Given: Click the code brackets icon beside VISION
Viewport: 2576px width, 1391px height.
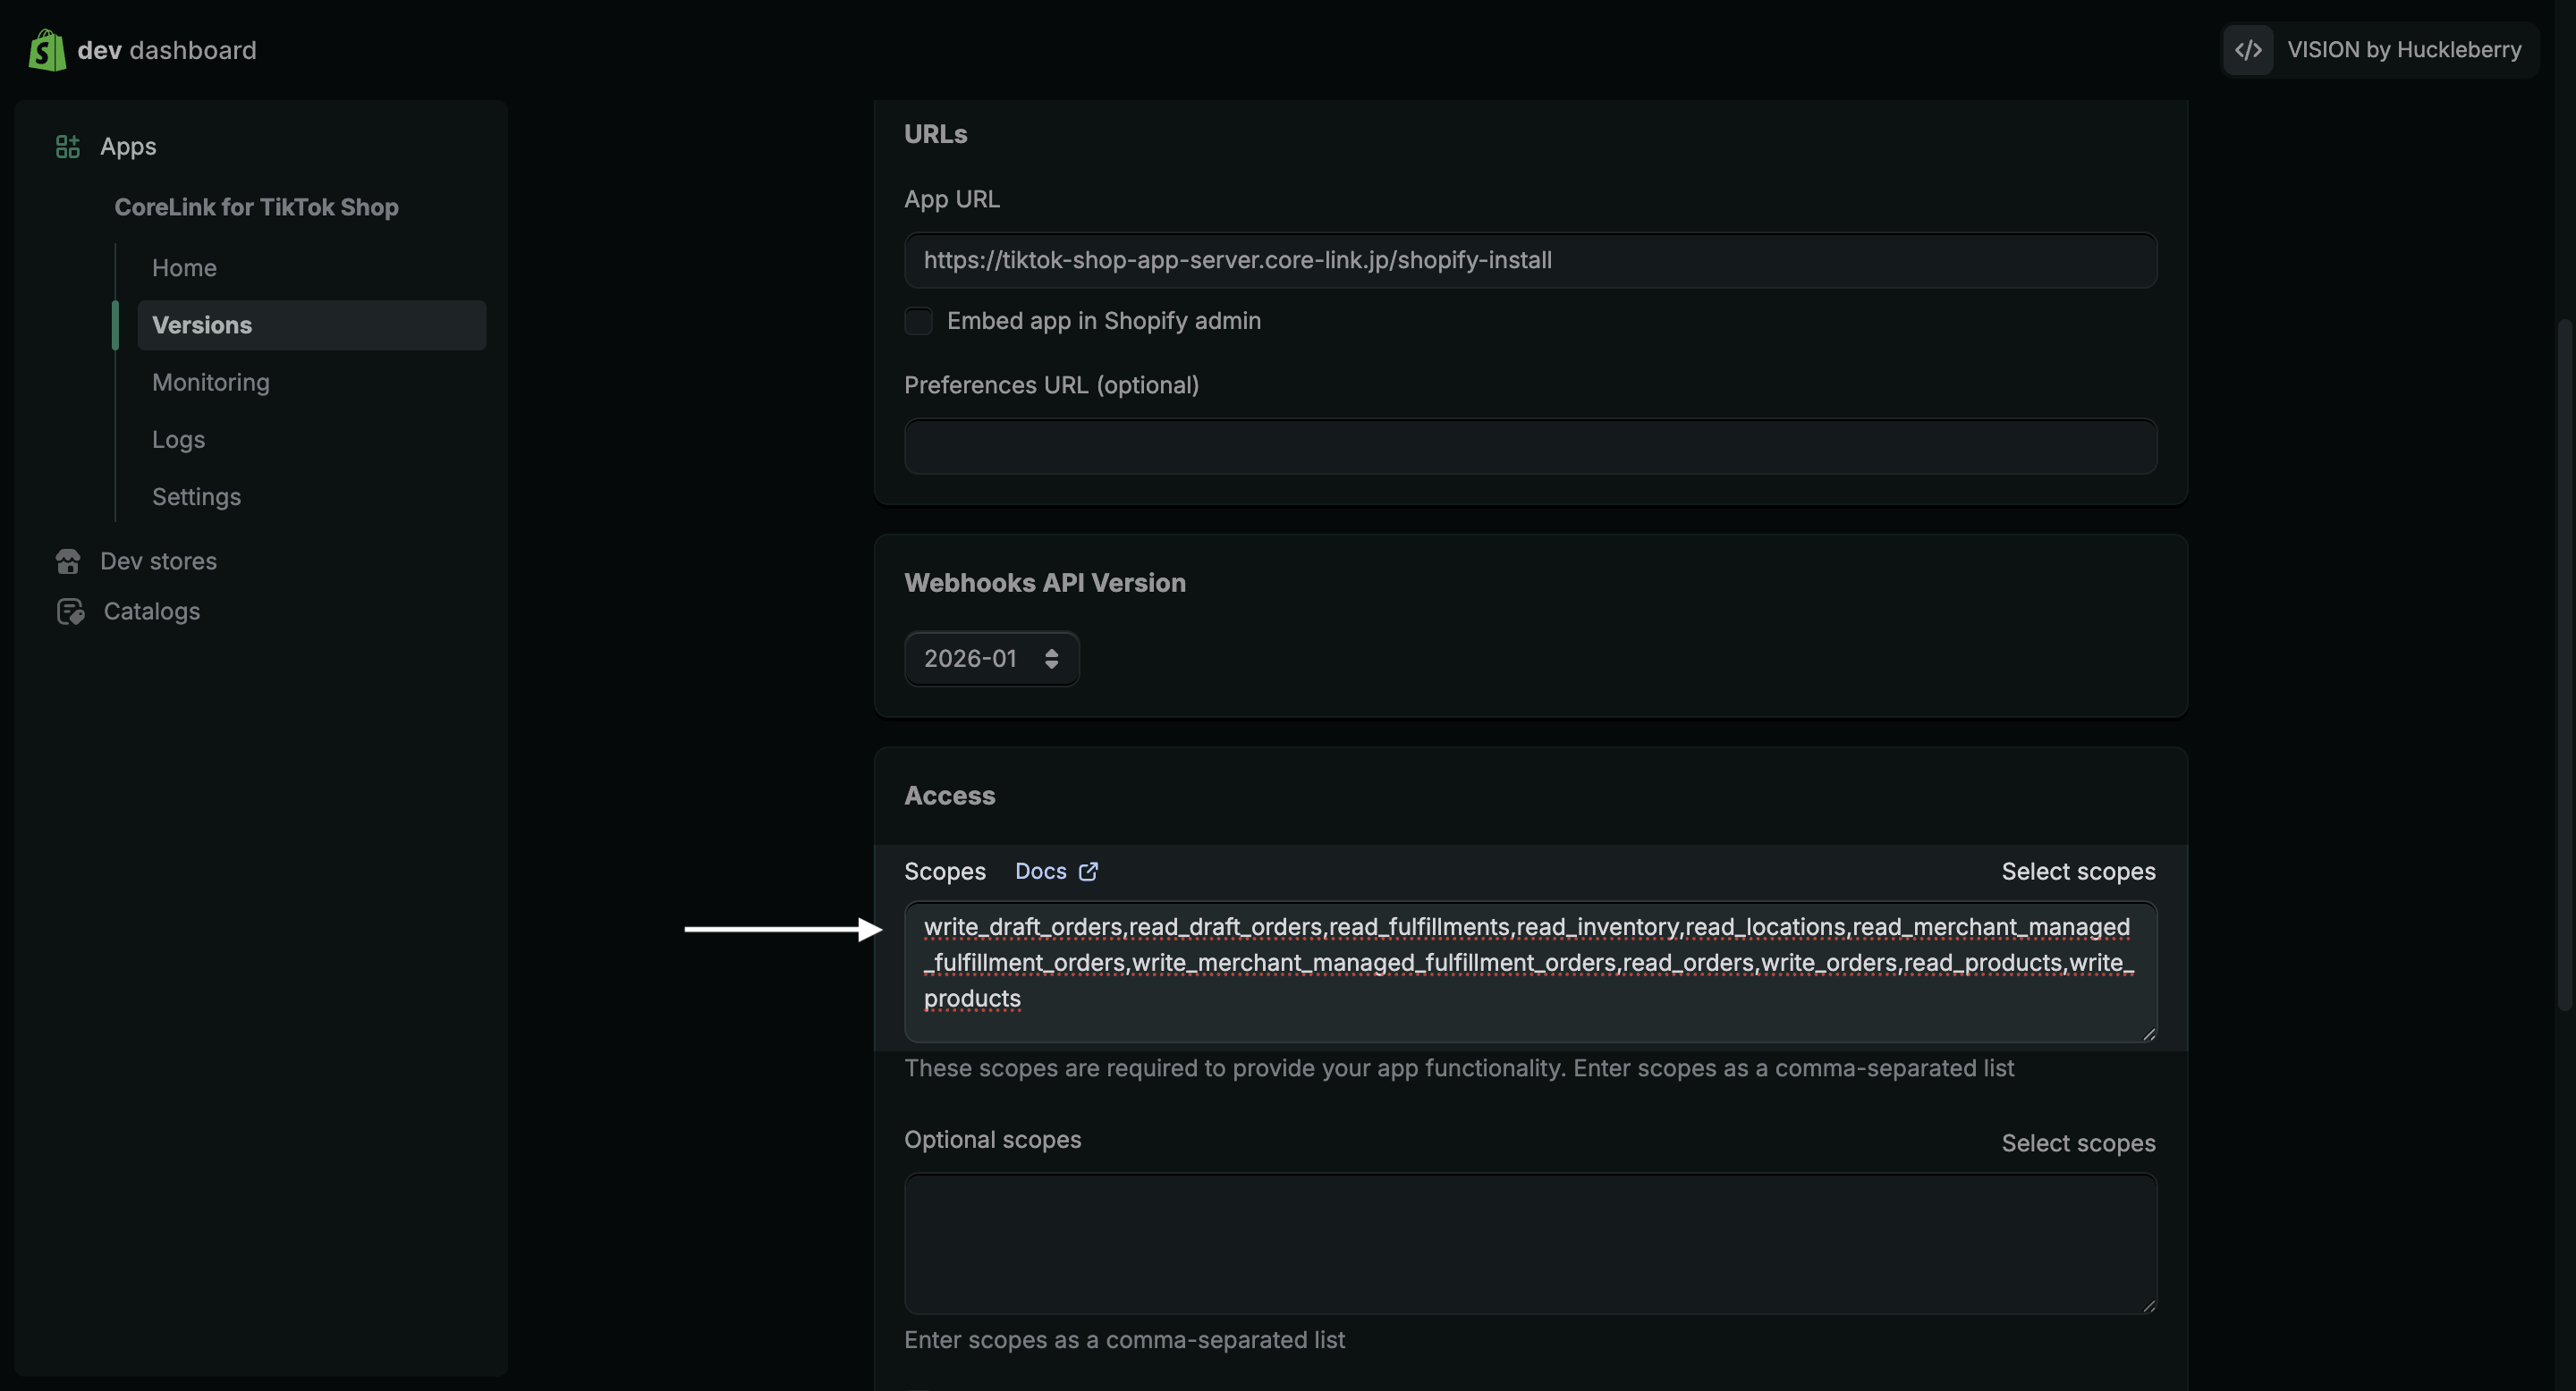Looking at the screenshot, I should (x=2248, y=50).
